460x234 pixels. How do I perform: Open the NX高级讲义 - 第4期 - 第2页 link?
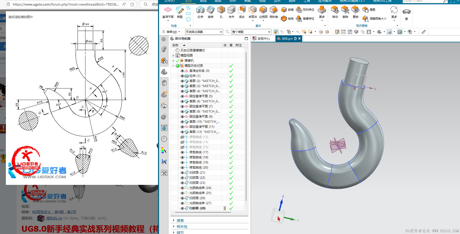tap(54, 212)
